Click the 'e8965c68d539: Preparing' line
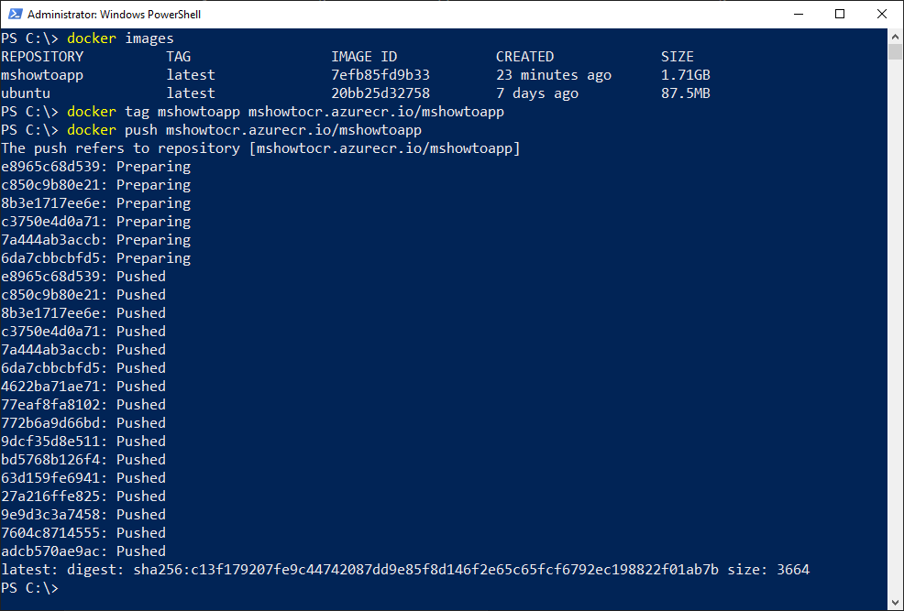Image resolution: width=904 pixels, height=611 pixels. [95, 167]
